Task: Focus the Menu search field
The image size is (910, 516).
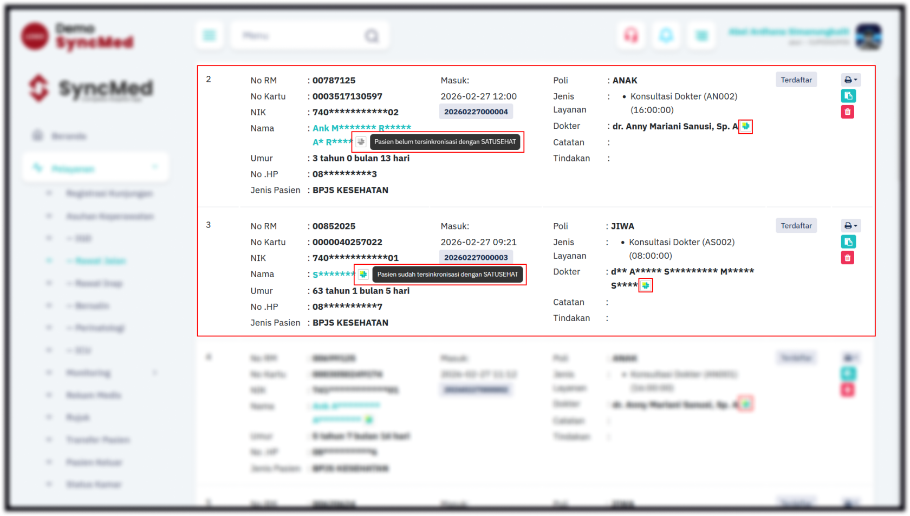Action: click(310, 36)
